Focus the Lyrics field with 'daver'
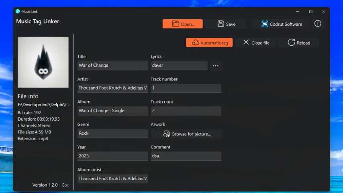Image resolution: width=343 pixels, height=193 pixels. coord(179,66)
